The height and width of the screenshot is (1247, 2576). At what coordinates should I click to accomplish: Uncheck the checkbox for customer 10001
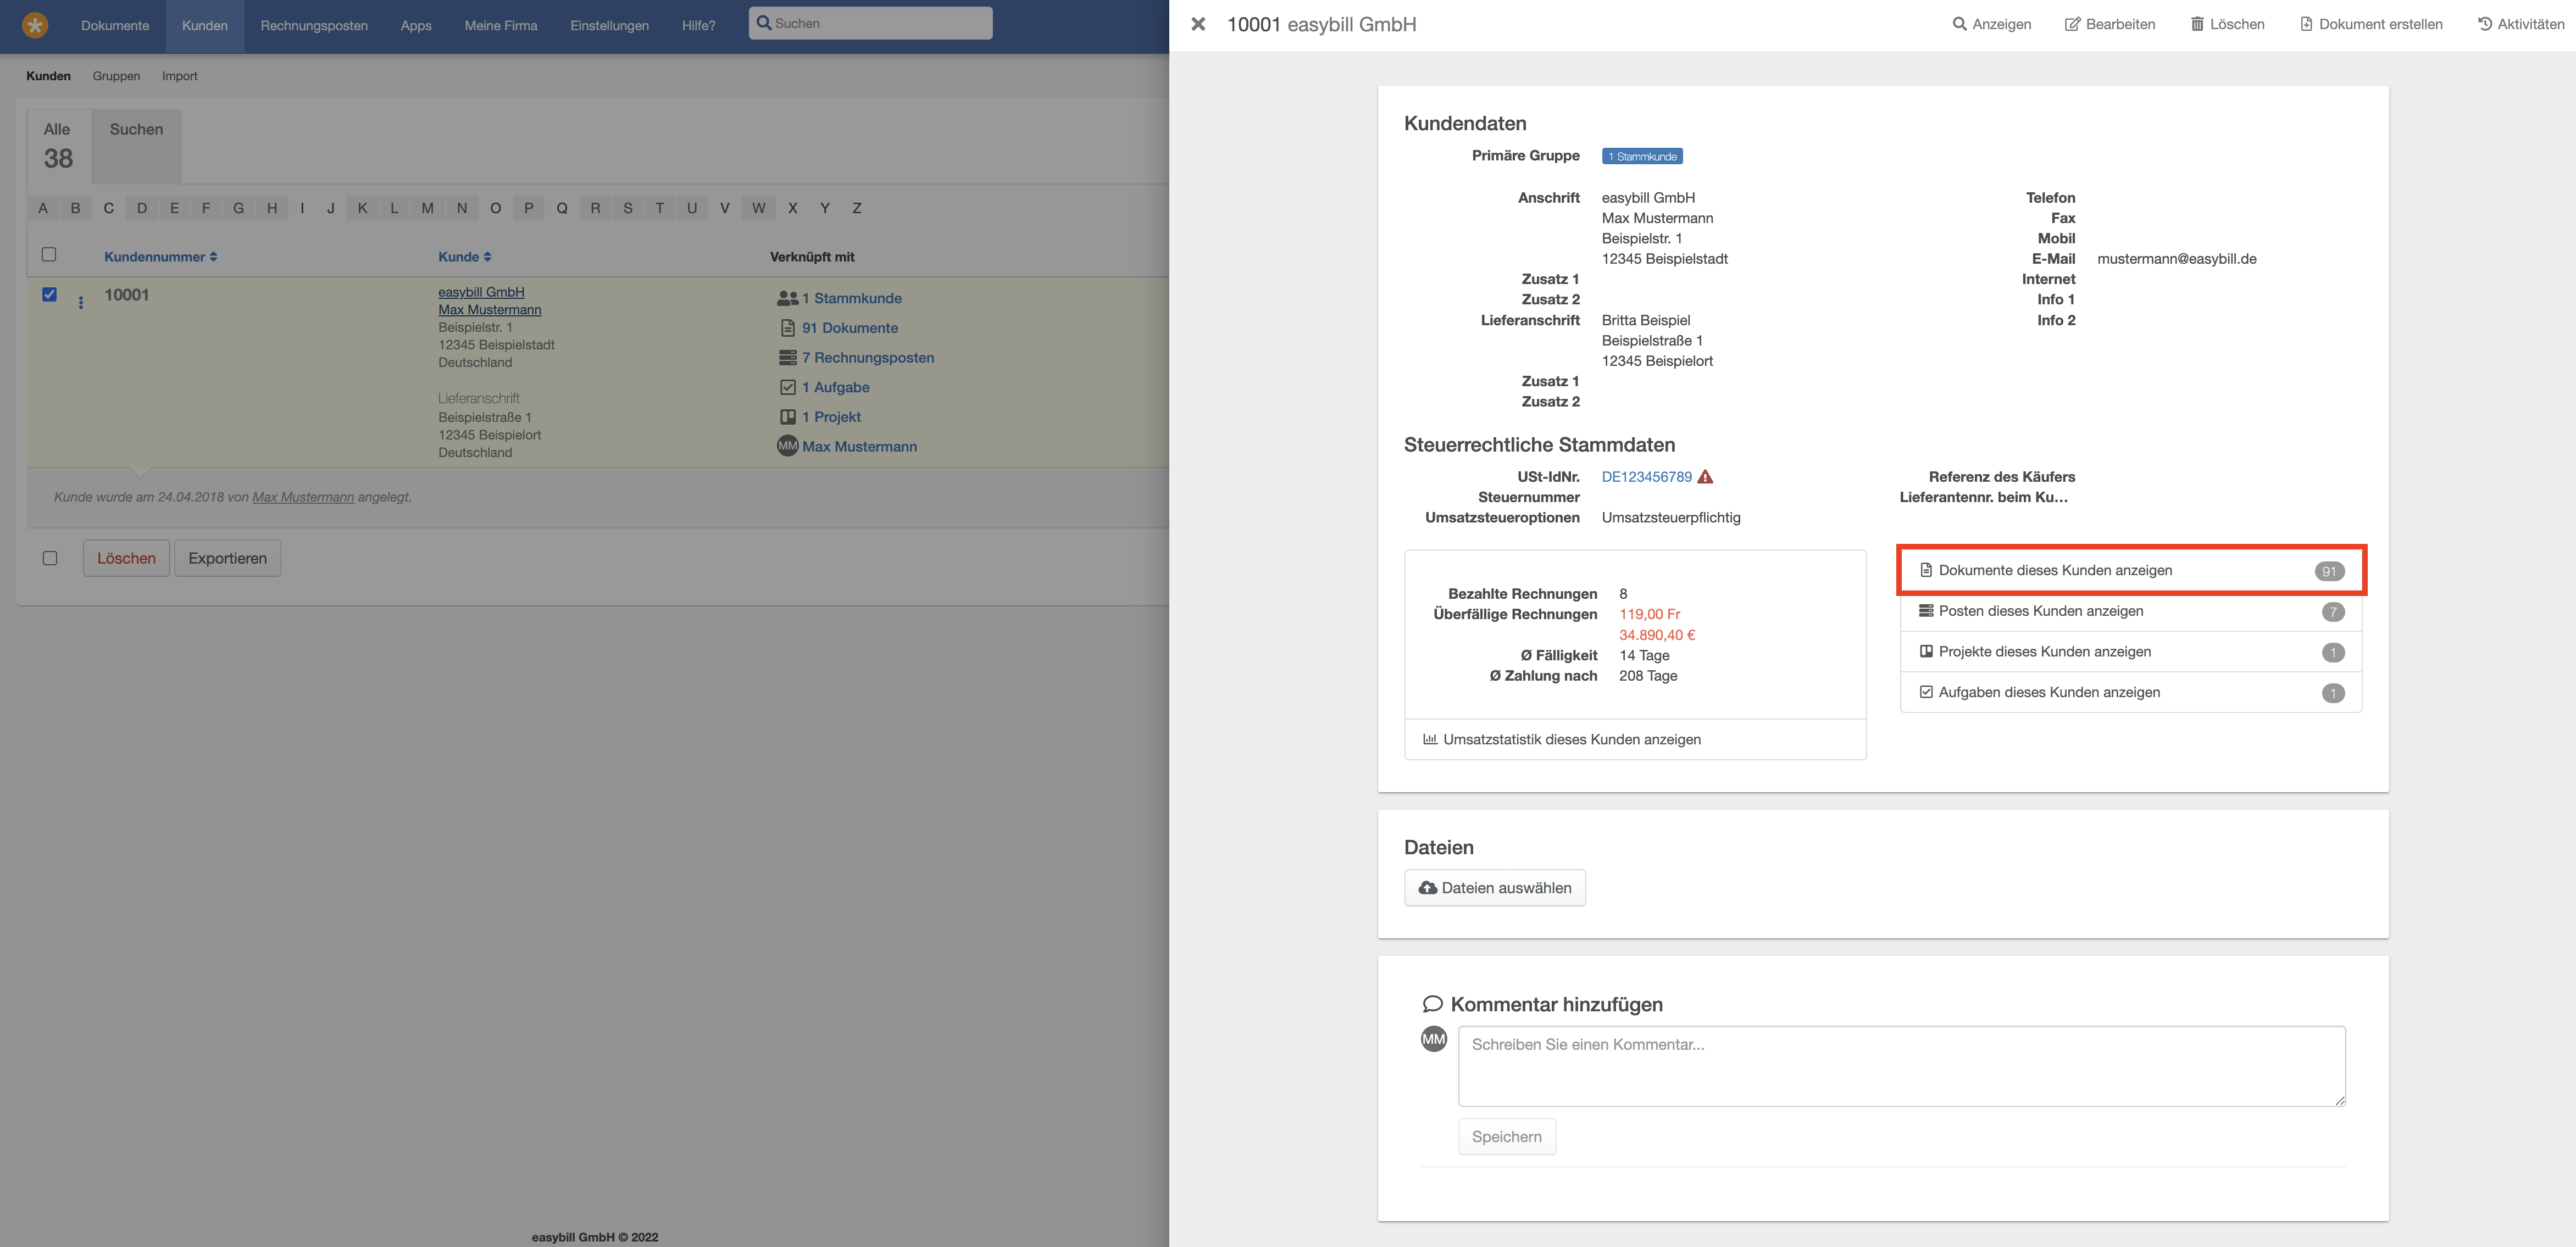[x=49, y=294]
